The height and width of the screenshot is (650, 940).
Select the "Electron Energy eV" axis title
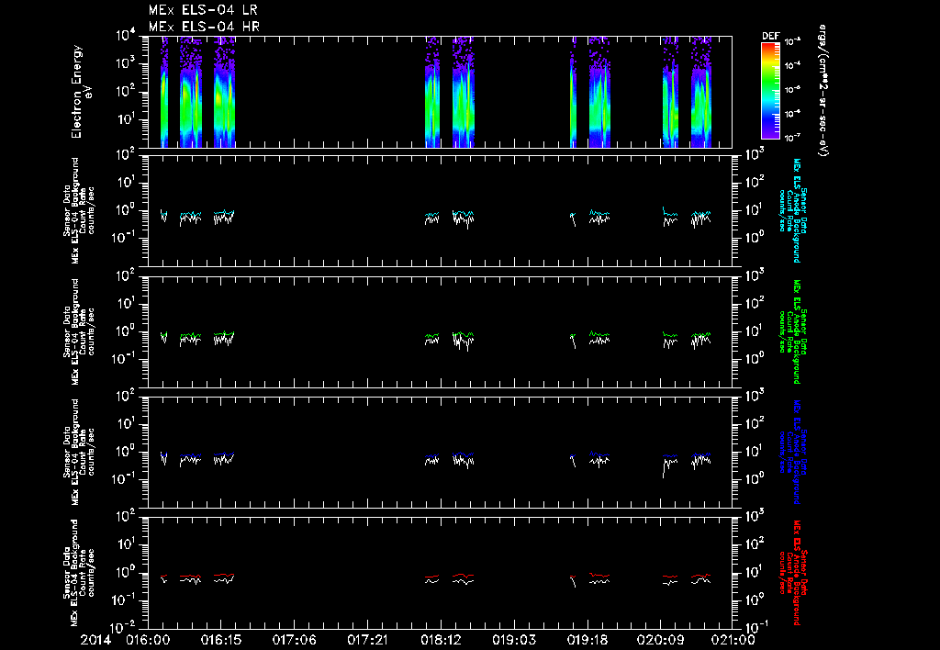(x=81, y=92)
